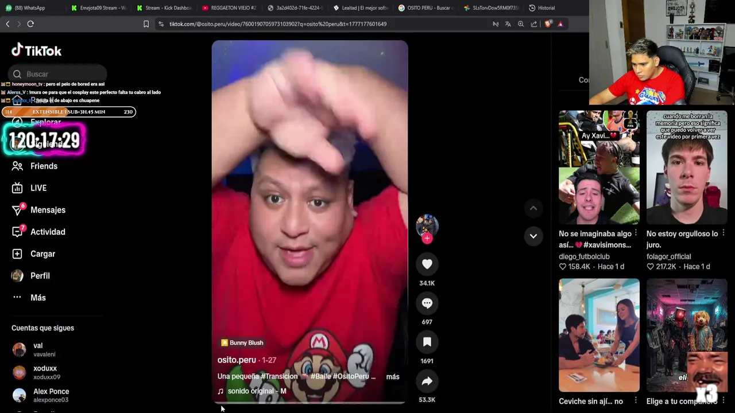Click the address bar URL

pos(278,24)
